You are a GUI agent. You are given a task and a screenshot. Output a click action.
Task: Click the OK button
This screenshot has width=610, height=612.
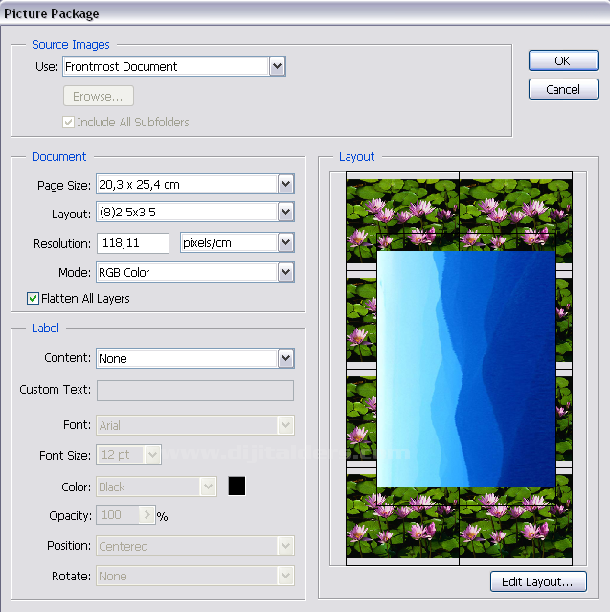[563, 60]
